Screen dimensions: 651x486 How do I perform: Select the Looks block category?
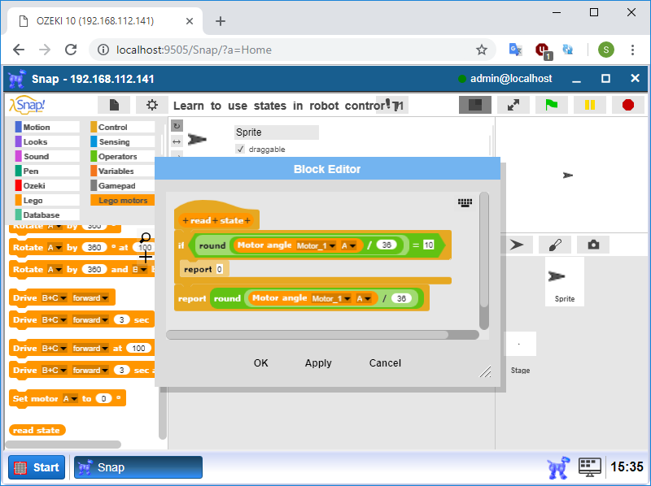(47, 141)
